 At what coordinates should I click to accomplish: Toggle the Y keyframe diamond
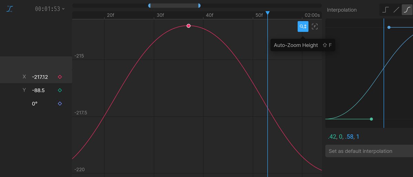pyautogui.click(x=60, y=90)
